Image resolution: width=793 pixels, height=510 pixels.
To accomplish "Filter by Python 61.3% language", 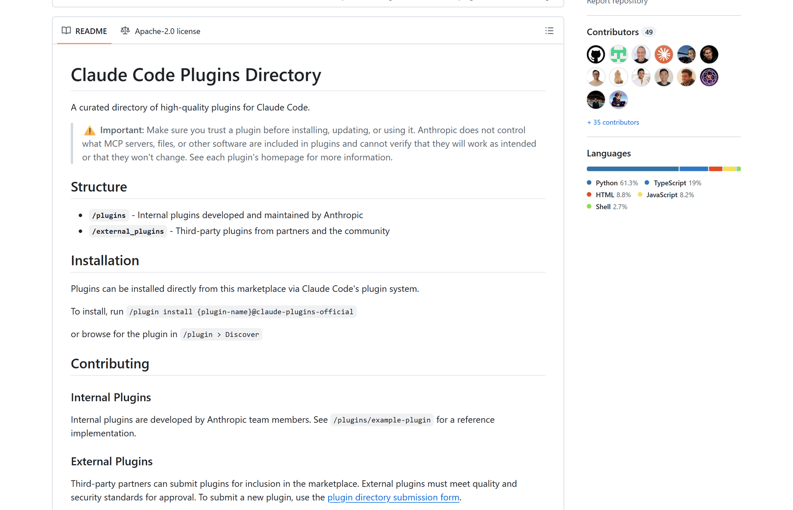I will pos(612,183).
